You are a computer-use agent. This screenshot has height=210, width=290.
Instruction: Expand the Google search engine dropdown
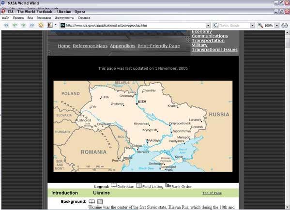pos(253,26)
